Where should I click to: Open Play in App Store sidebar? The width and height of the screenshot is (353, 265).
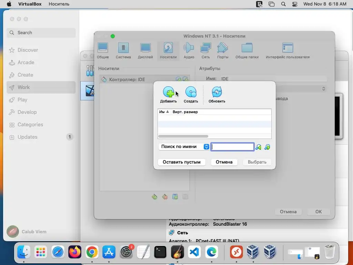[x=41, y=100]
